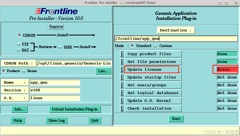Click Not done status for Check installation
The height and width of the screenshot is (136, 240).
point(227,108)
